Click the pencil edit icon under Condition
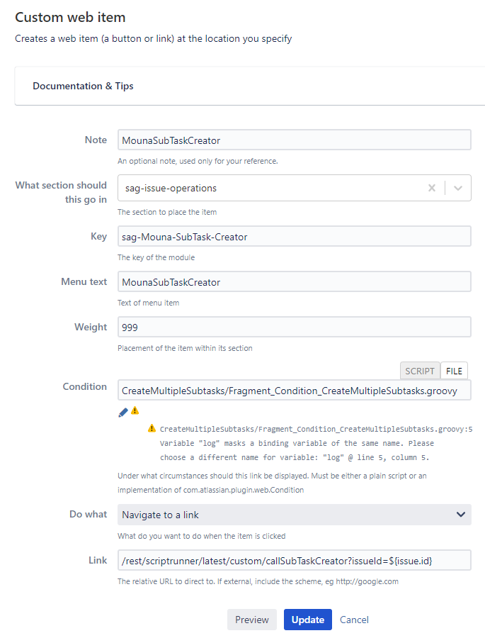 click(123, 412)
